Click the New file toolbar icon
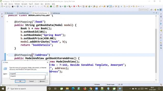The image size is (163, 91). [x=2, y=6]
